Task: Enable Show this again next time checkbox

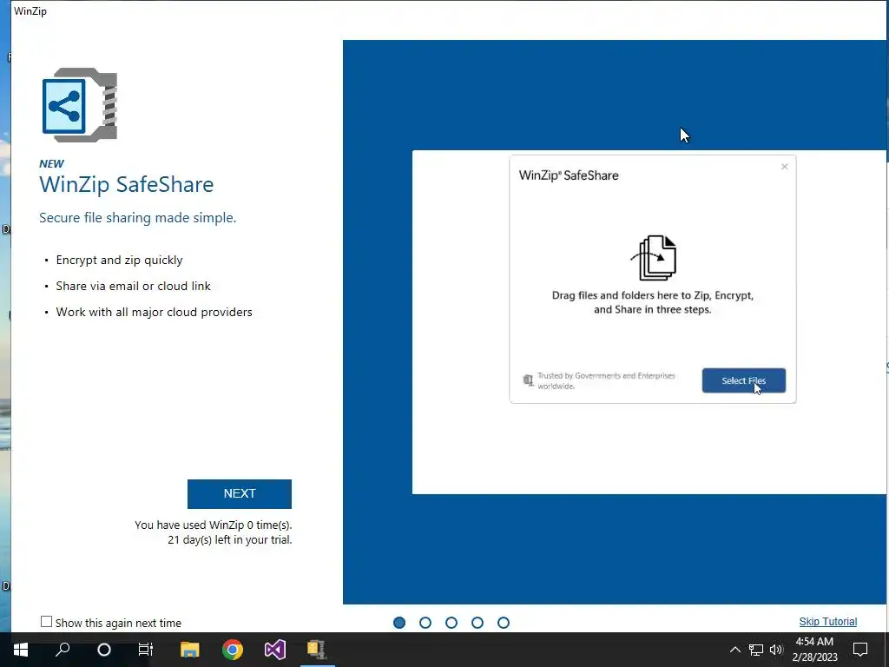Action: [47, 622]
